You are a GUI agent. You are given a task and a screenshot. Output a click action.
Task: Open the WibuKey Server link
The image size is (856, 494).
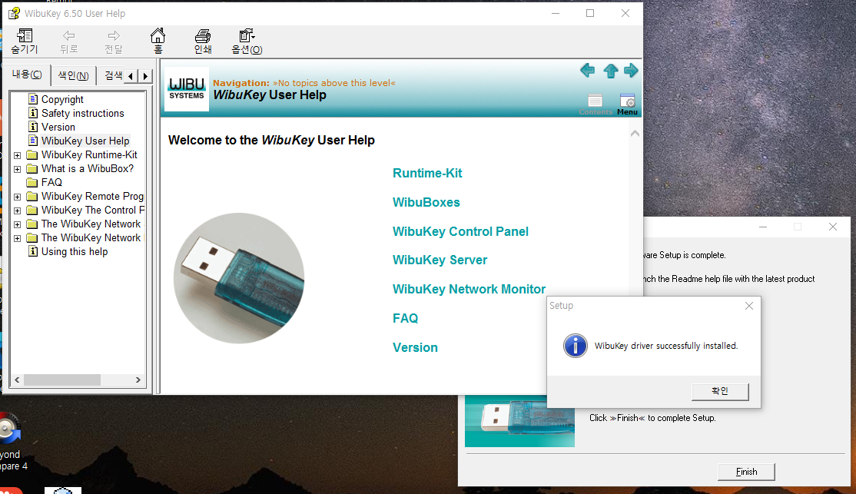click(x=440, y=260)
